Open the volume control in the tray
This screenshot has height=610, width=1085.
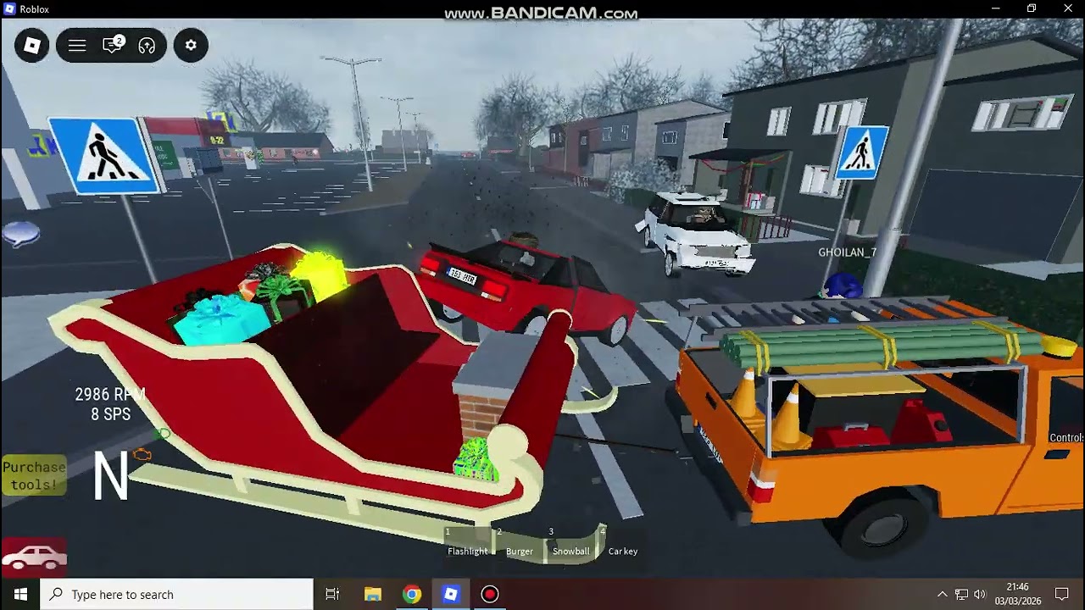981,594
